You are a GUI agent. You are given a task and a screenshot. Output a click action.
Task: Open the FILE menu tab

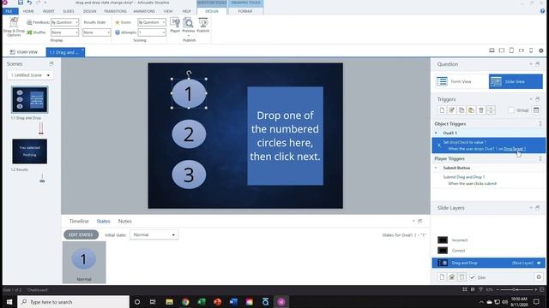pyautogui.click(x=9, y=11)
